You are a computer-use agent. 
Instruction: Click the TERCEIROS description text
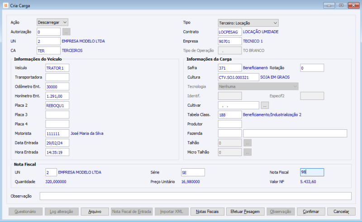pos(72,51)
